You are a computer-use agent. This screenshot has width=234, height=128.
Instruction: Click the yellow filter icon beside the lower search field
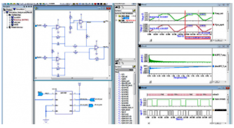pyautogui.click(x=134, y=67)
